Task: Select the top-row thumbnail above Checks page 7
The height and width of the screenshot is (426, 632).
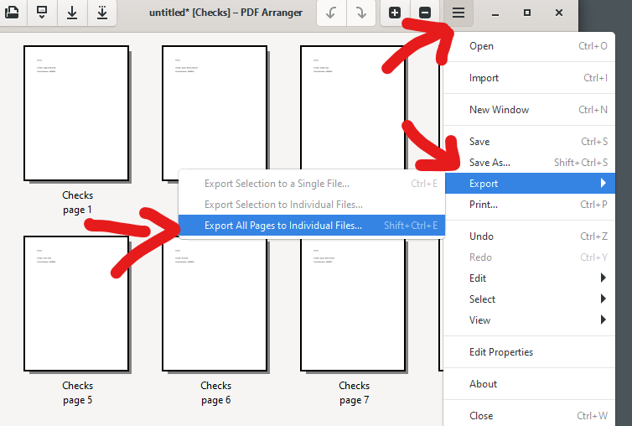Action: [x=353, y=106]
